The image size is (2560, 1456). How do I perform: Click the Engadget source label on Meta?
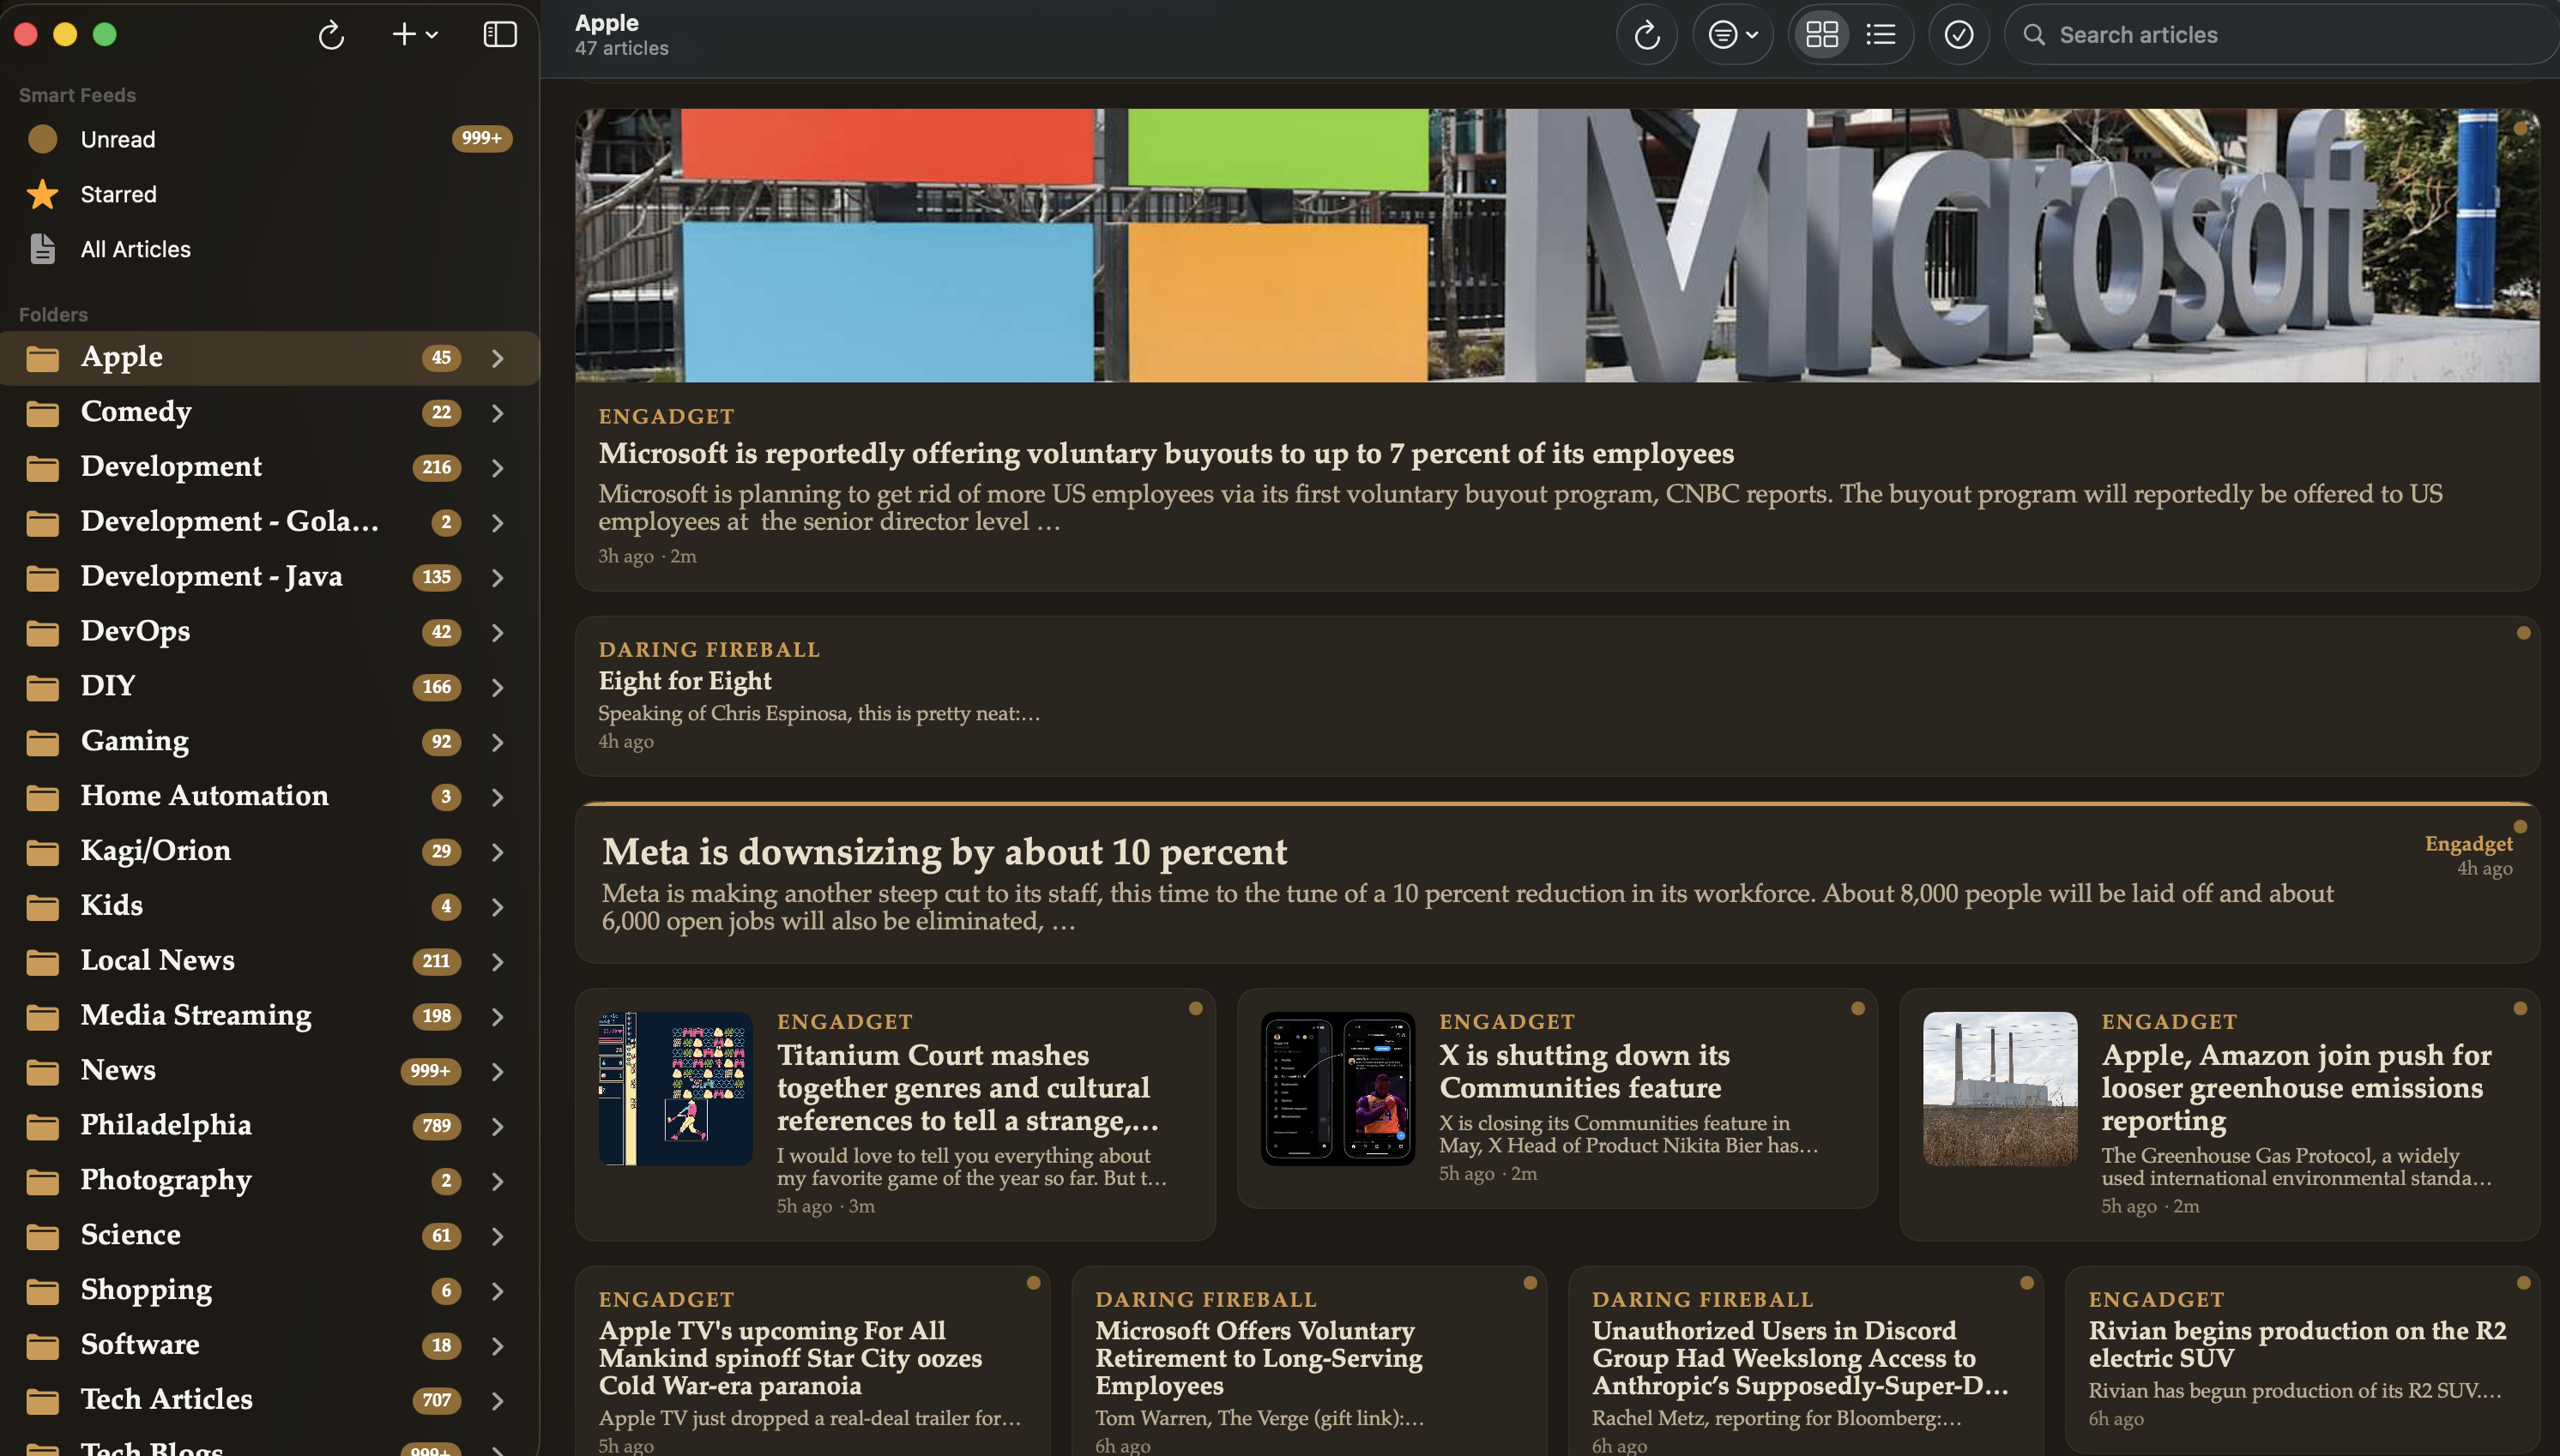[x=2468, y=844]
